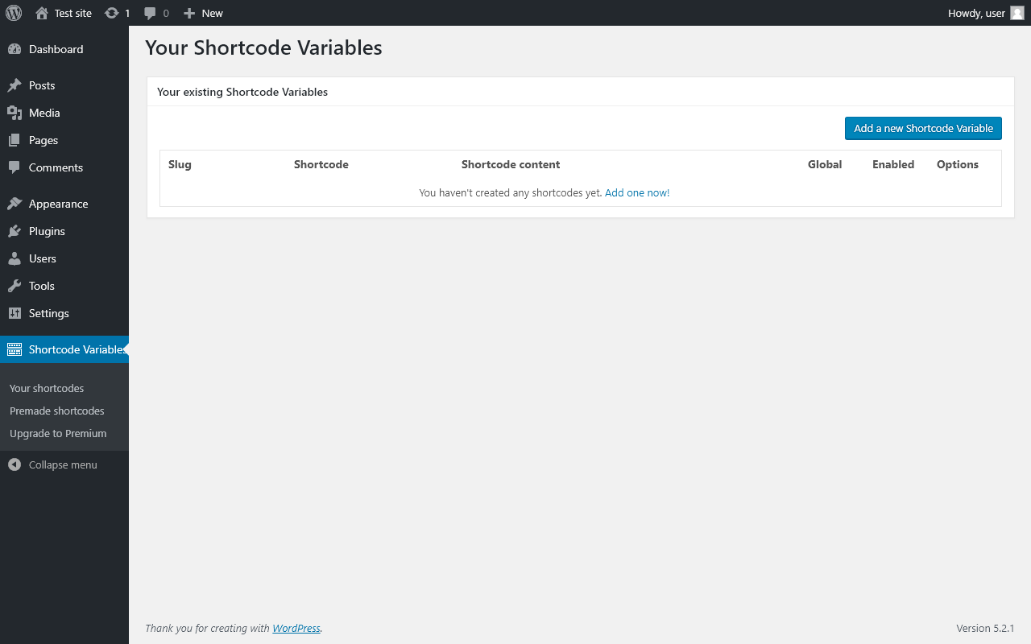Click the plus icon next to New

189,13
